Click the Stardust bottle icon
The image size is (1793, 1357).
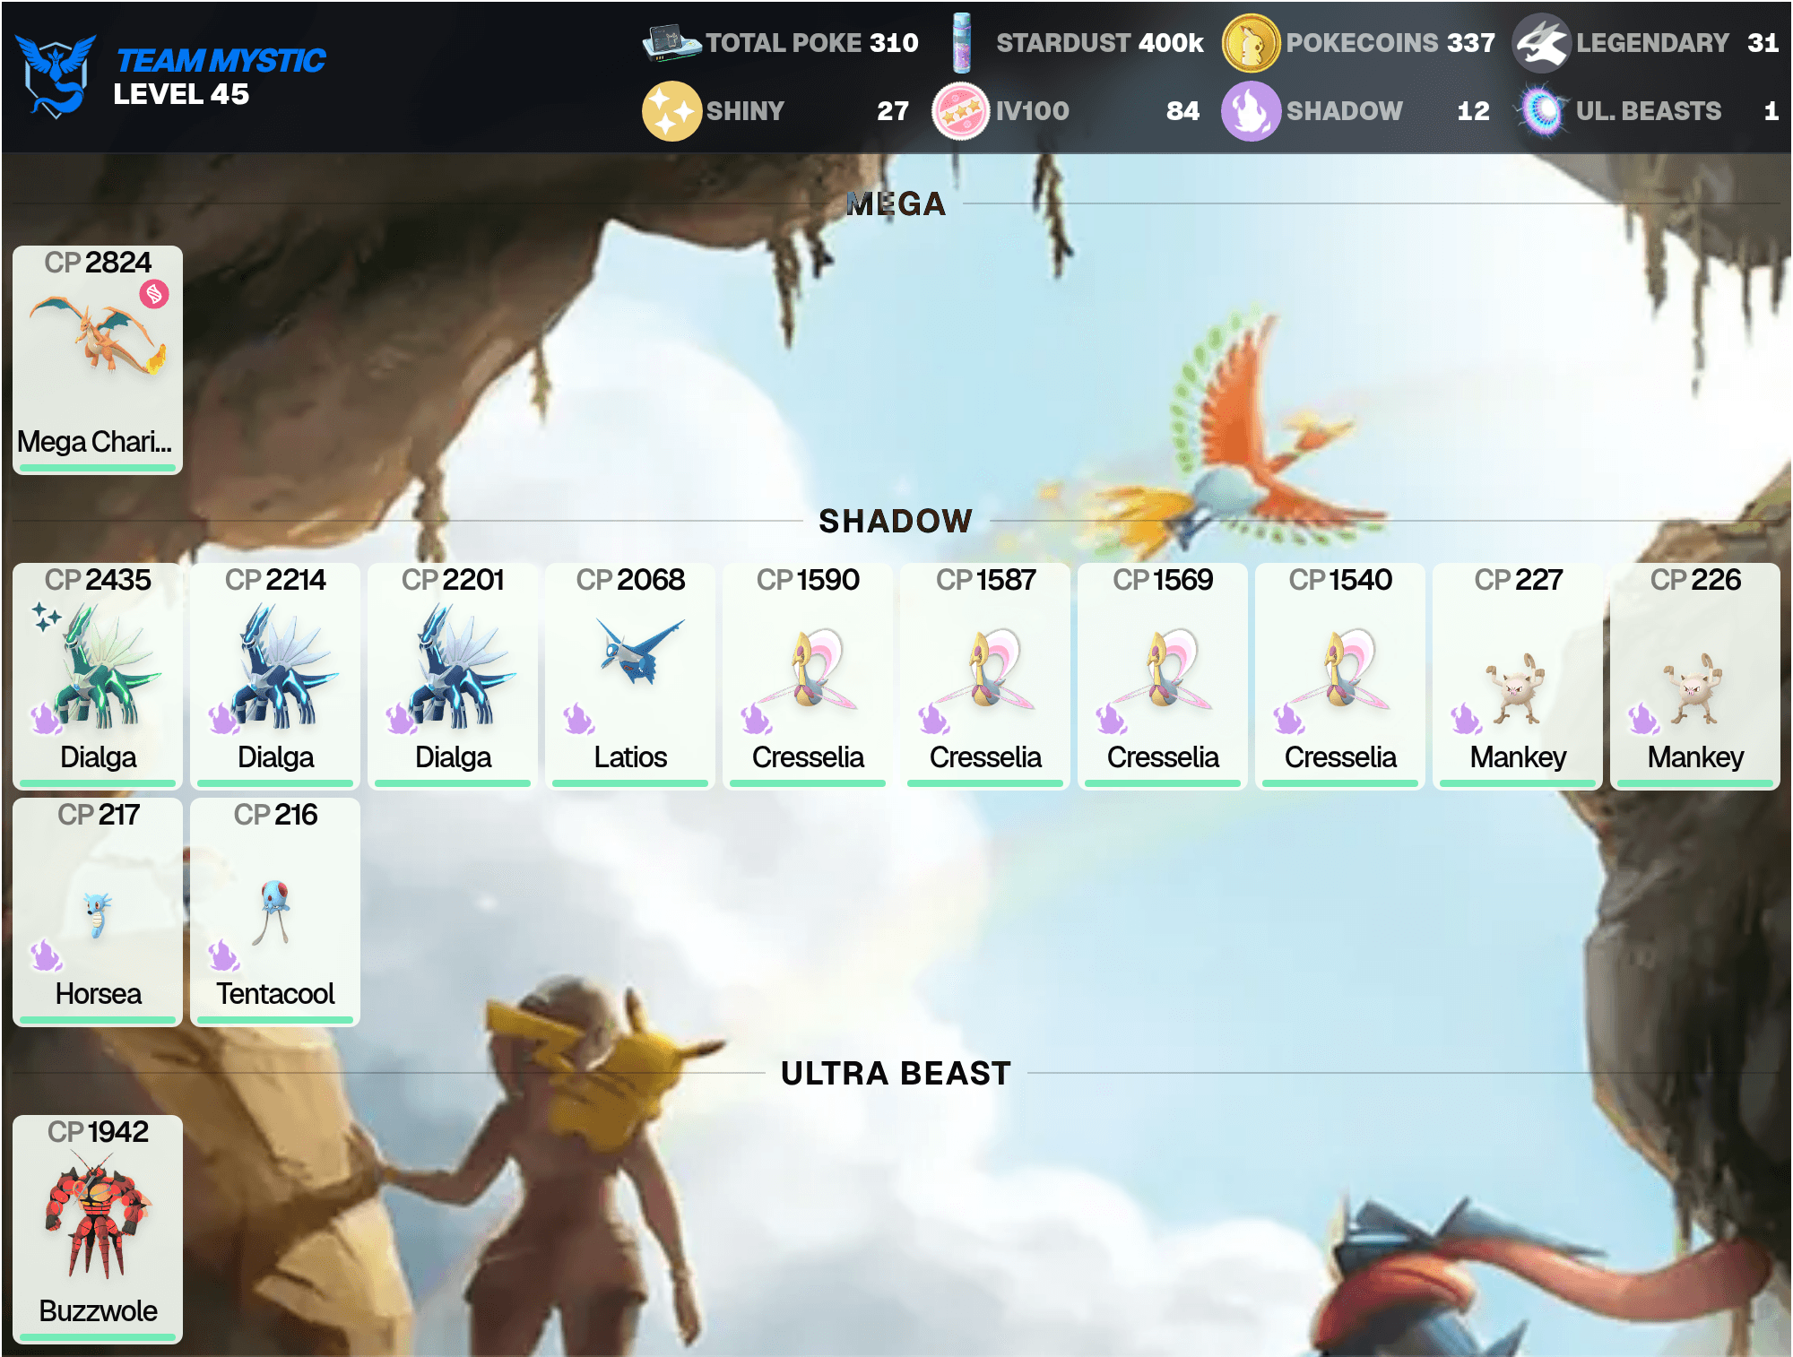coord(961,42)
